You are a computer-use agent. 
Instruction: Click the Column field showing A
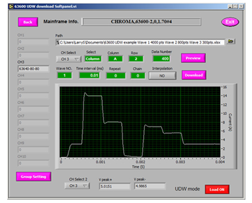pos(115,59)
